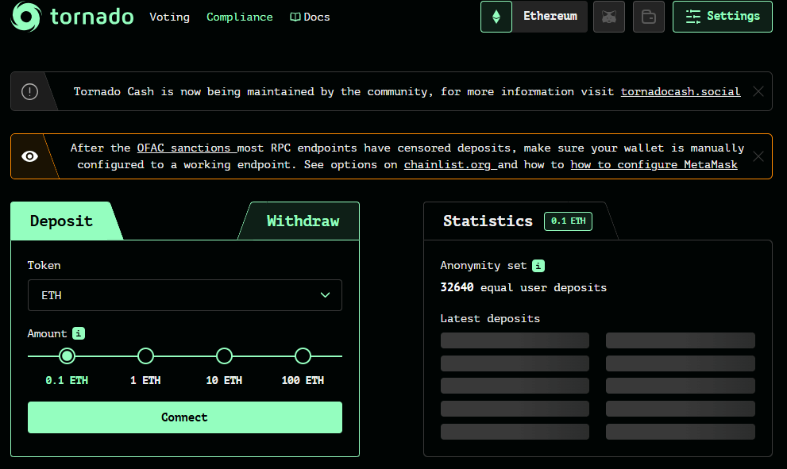Follow the tornadocash.social link
This screenshot has height=469, width=787.
coord(680,91)
